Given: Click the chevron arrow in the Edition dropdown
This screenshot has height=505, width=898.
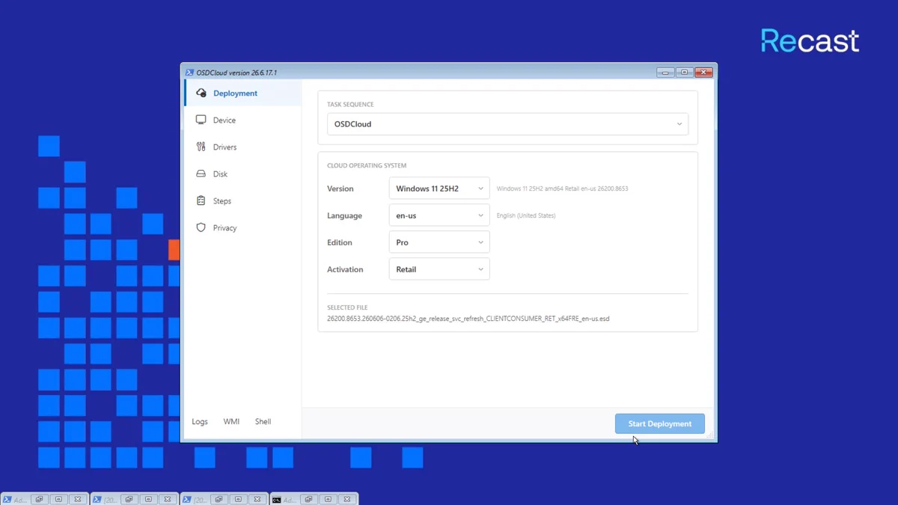Looking at the screenshot, I should click(x=480, y=242).
